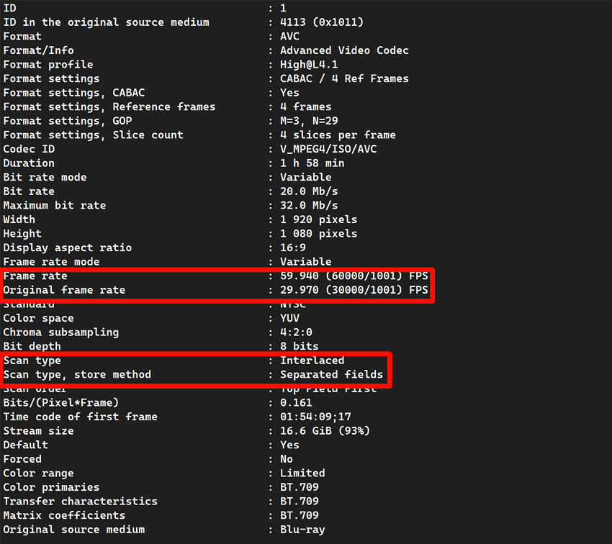
Task: Click the 'Format profile' label
Action: (x=48, y=65)
